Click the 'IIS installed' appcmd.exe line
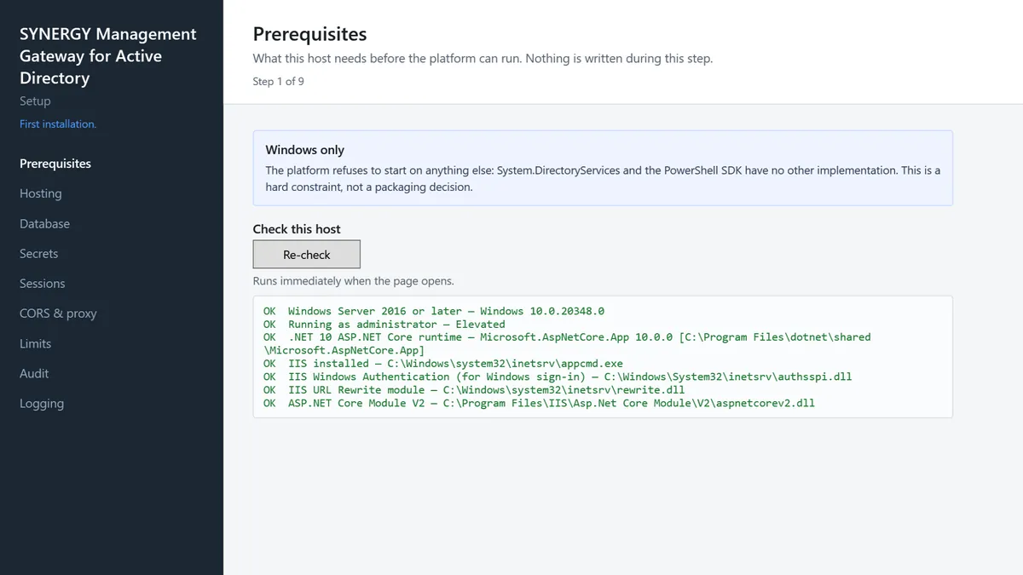The width and height of the screenshot is (1023, 575). click(x=443, y=363)
